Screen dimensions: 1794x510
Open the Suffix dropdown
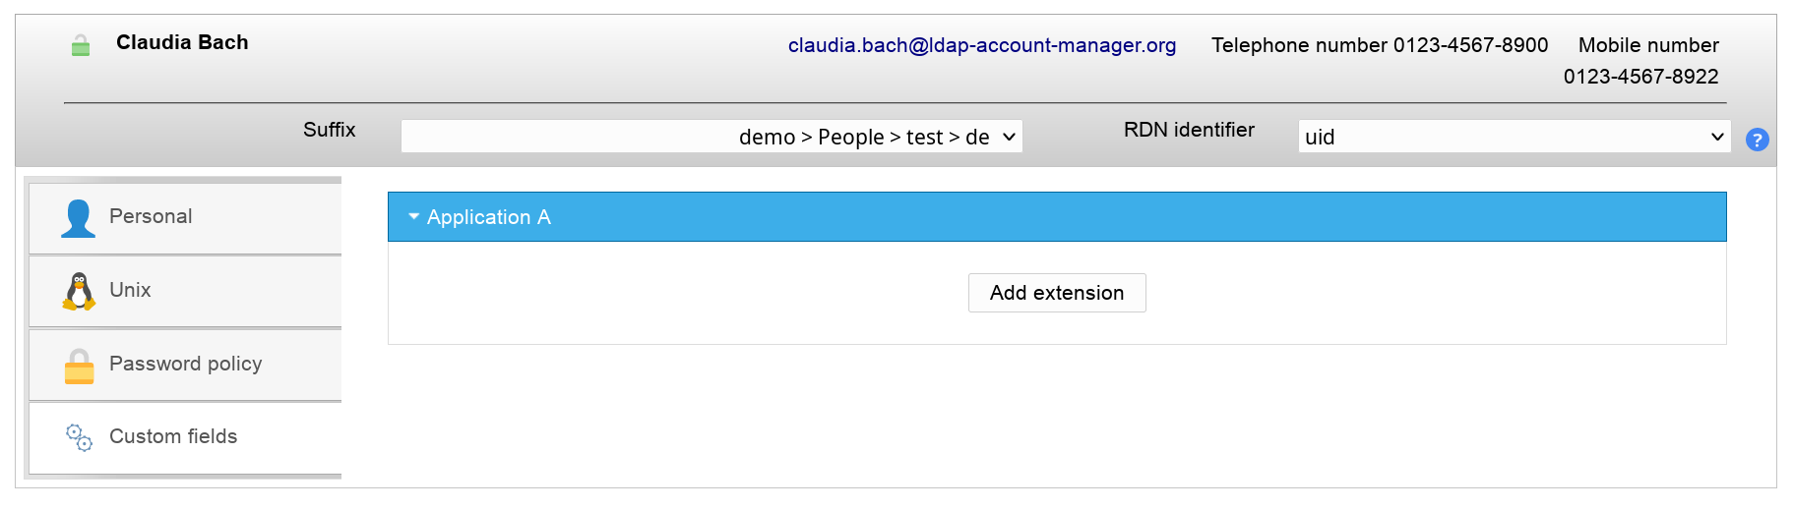click(x=711, y=137)
